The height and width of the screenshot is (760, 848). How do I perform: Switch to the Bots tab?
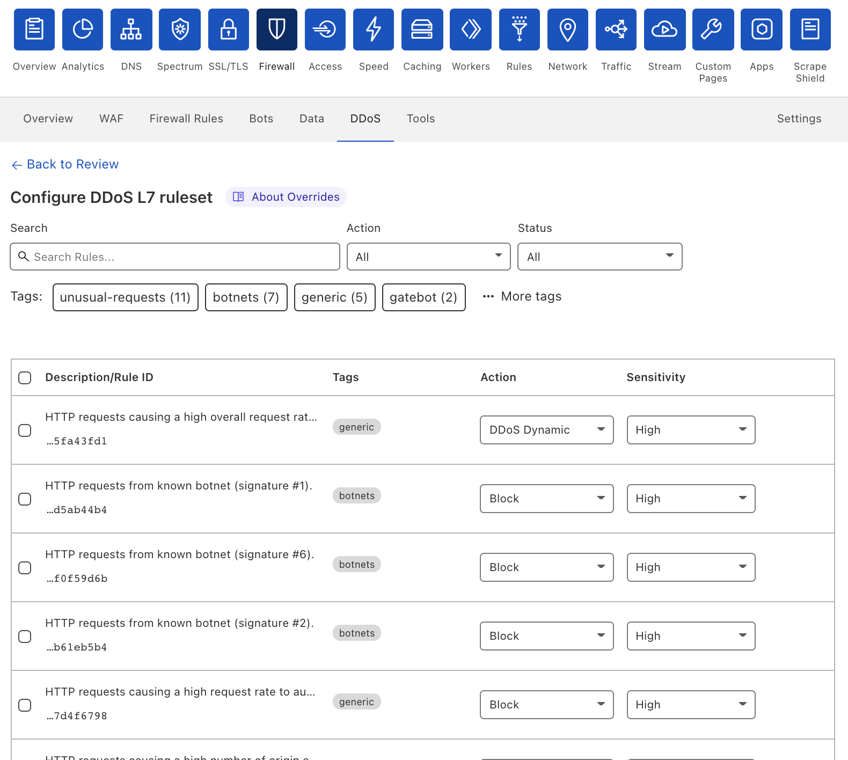point(261,119)
